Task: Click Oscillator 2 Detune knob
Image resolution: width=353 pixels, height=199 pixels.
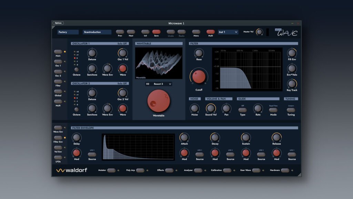Action: (x=92, y=93)
